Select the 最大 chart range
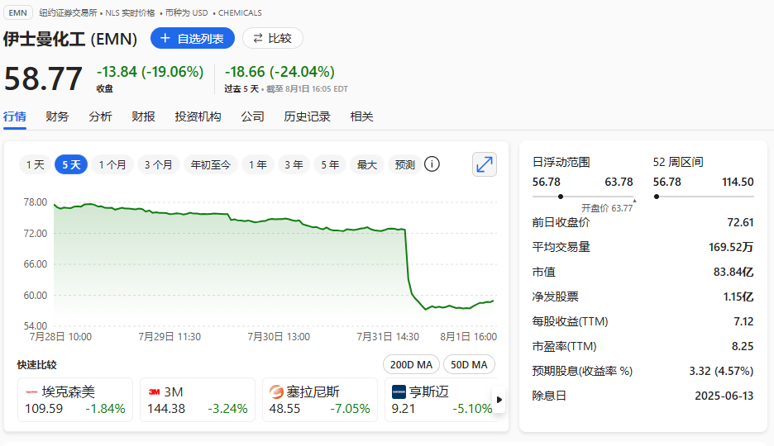This screenshot has width=774, height=446. pyautogui.click(x=367, y=164)
